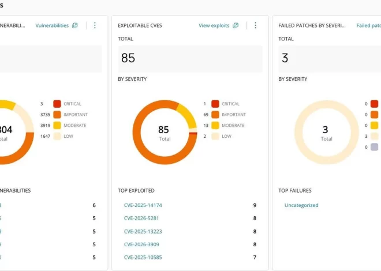Click the FAILED PATCHES BY SEVERI... card title
Viewport: 381px width, 271px height.
(x=312, y=25)
